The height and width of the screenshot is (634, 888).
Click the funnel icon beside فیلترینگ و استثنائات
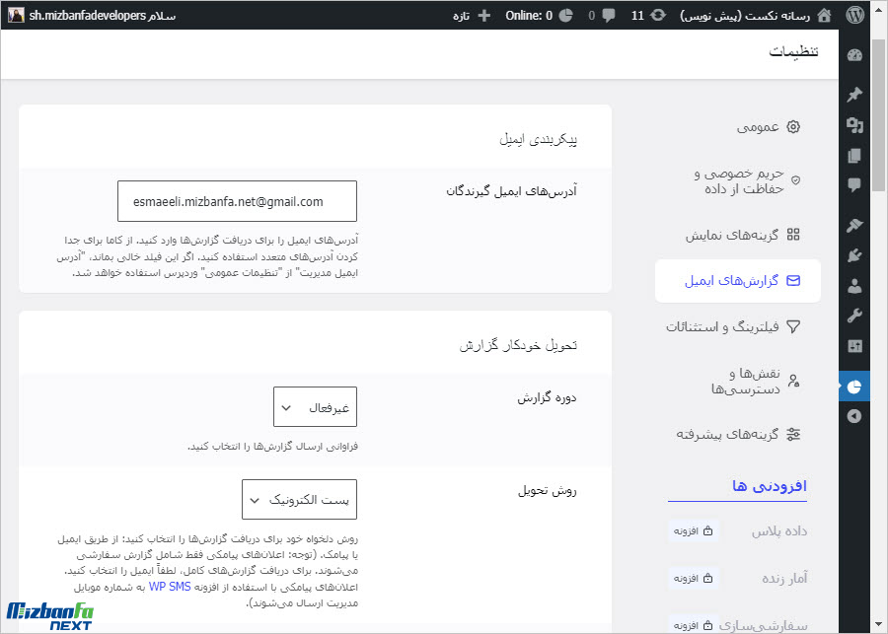(793, 326)
